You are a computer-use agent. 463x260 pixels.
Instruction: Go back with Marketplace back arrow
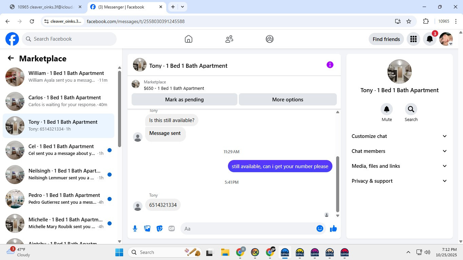pyautogui.click(x=11, y=58)
